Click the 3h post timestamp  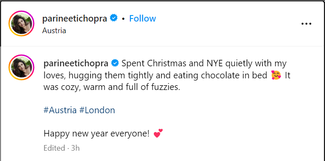coord(76,148)
